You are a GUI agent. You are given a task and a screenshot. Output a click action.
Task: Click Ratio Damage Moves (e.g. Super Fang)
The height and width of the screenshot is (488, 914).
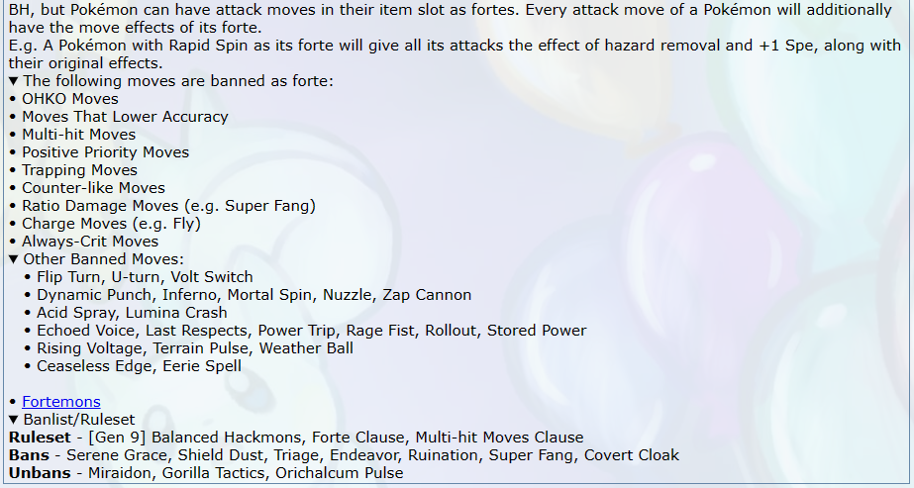[x=168, y=206]
